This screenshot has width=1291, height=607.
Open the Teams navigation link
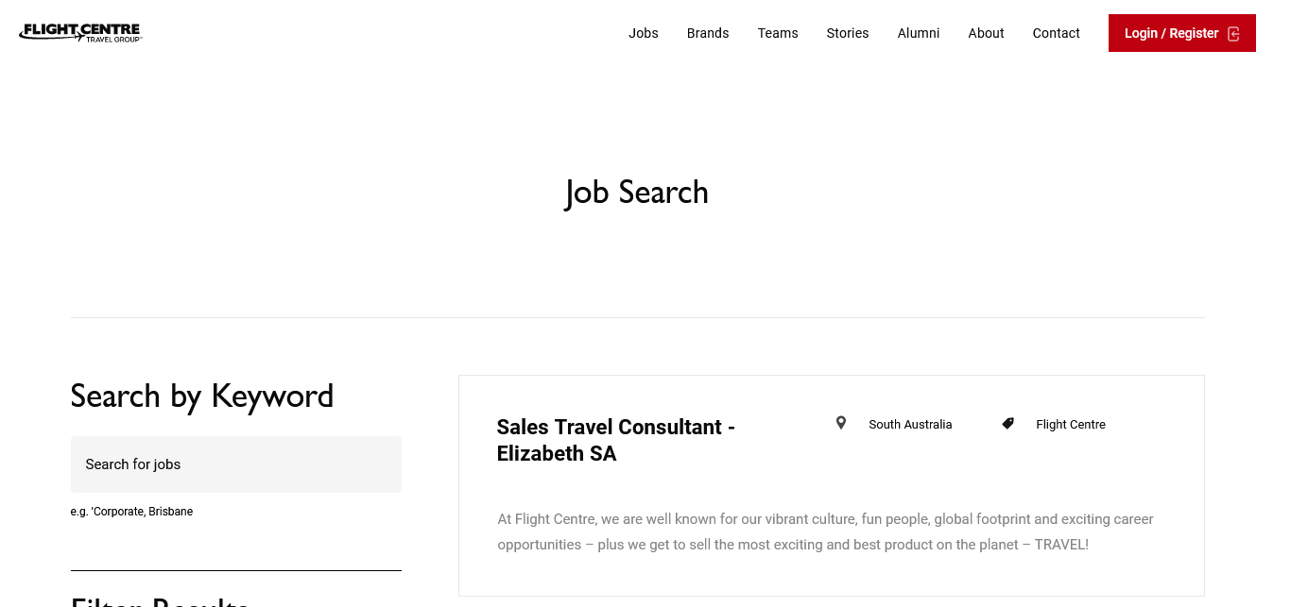point(778,33)
